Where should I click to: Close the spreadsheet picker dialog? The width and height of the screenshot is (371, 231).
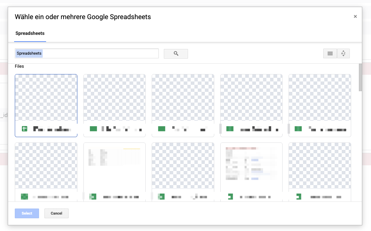[x=355, y=16]
